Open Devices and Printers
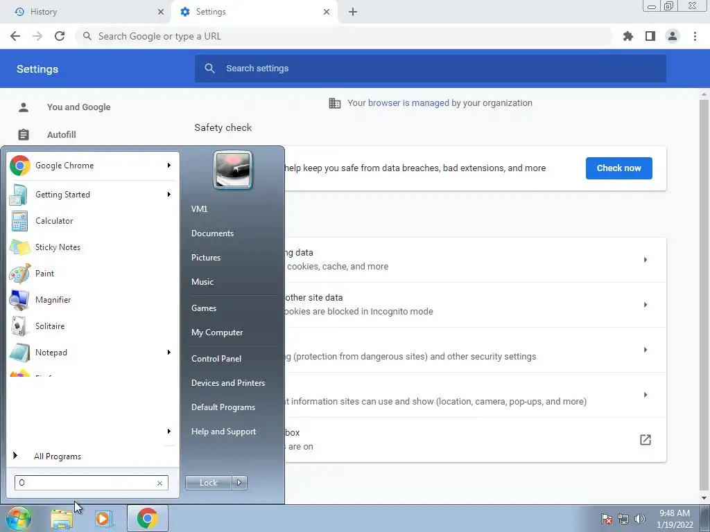Viewport: 710px width, 532px height. tap(227, 382)
